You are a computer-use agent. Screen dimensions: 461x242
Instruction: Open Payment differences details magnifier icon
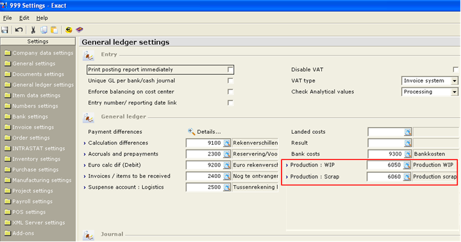click(x=192, y=132)
